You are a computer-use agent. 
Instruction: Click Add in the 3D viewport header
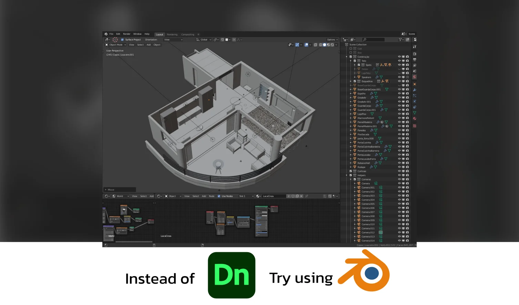click(149, 45)
